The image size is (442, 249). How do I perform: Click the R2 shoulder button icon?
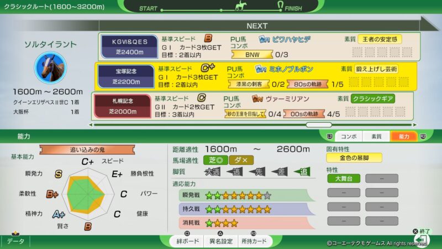coord(423,136)
